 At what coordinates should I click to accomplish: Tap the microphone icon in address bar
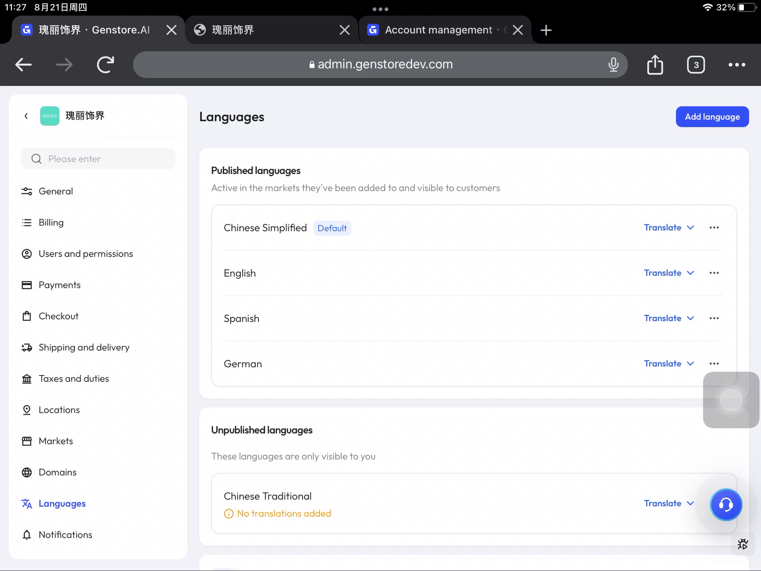tap(613, 65)
